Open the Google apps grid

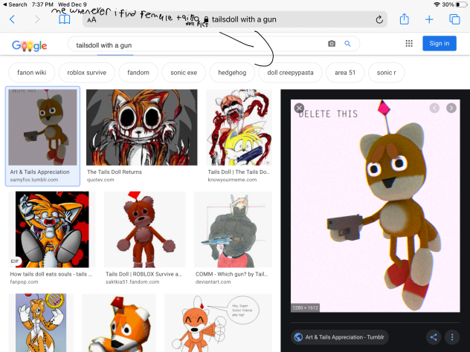click(x=409, y=44)
